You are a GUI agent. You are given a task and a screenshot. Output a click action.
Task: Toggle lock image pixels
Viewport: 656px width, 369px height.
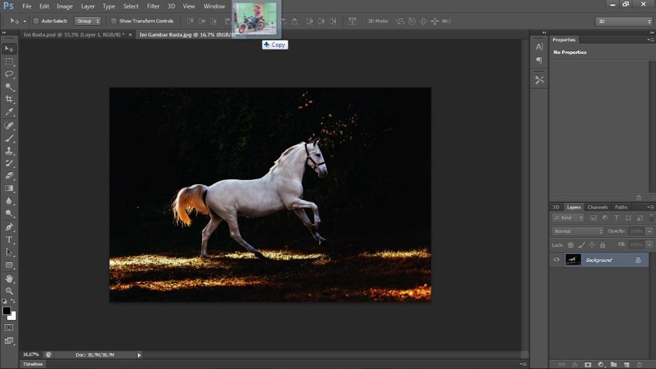(x=582, y=245)
